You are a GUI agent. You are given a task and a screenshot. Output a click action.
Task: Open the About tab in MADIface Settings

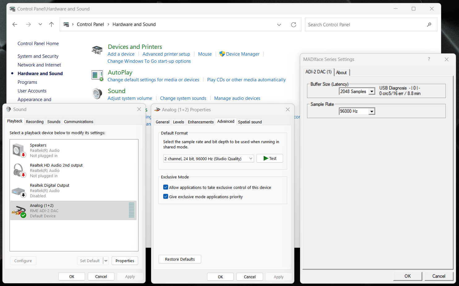click(x=342, y=73)
